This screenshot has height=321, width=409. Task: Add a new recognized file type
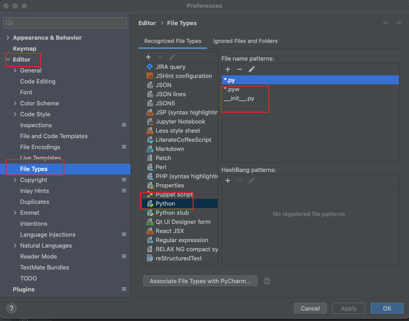148,57
